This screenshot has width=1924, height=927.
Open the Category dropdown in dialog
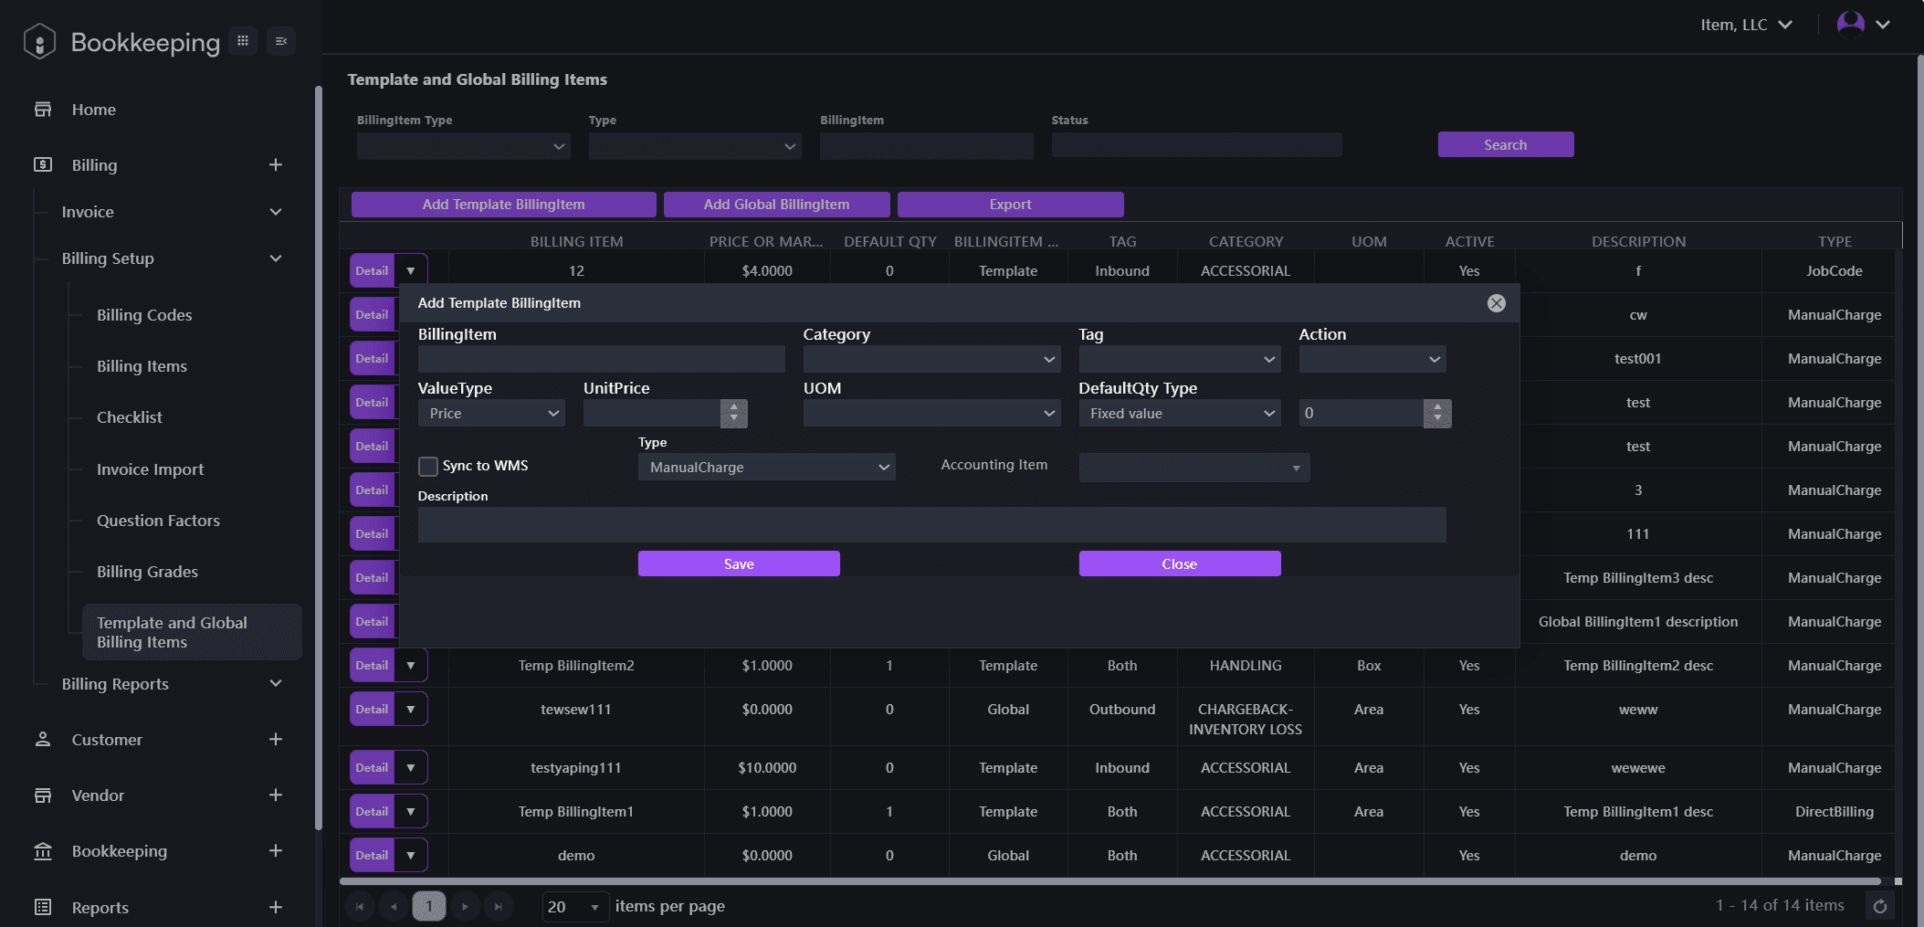click(931, 359)
